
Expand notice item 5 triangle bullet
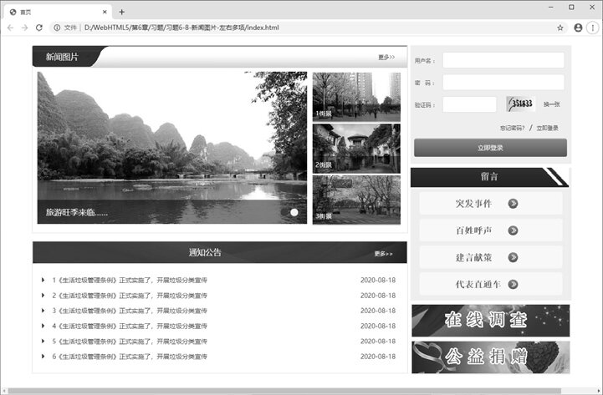(x=43, y=341)
